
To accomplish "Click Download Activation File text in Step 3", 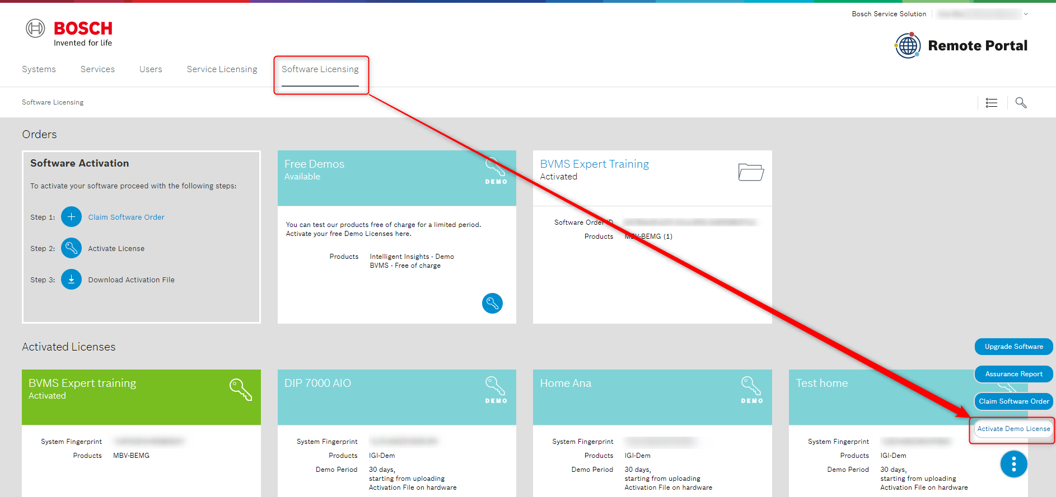I will (131, 280).
